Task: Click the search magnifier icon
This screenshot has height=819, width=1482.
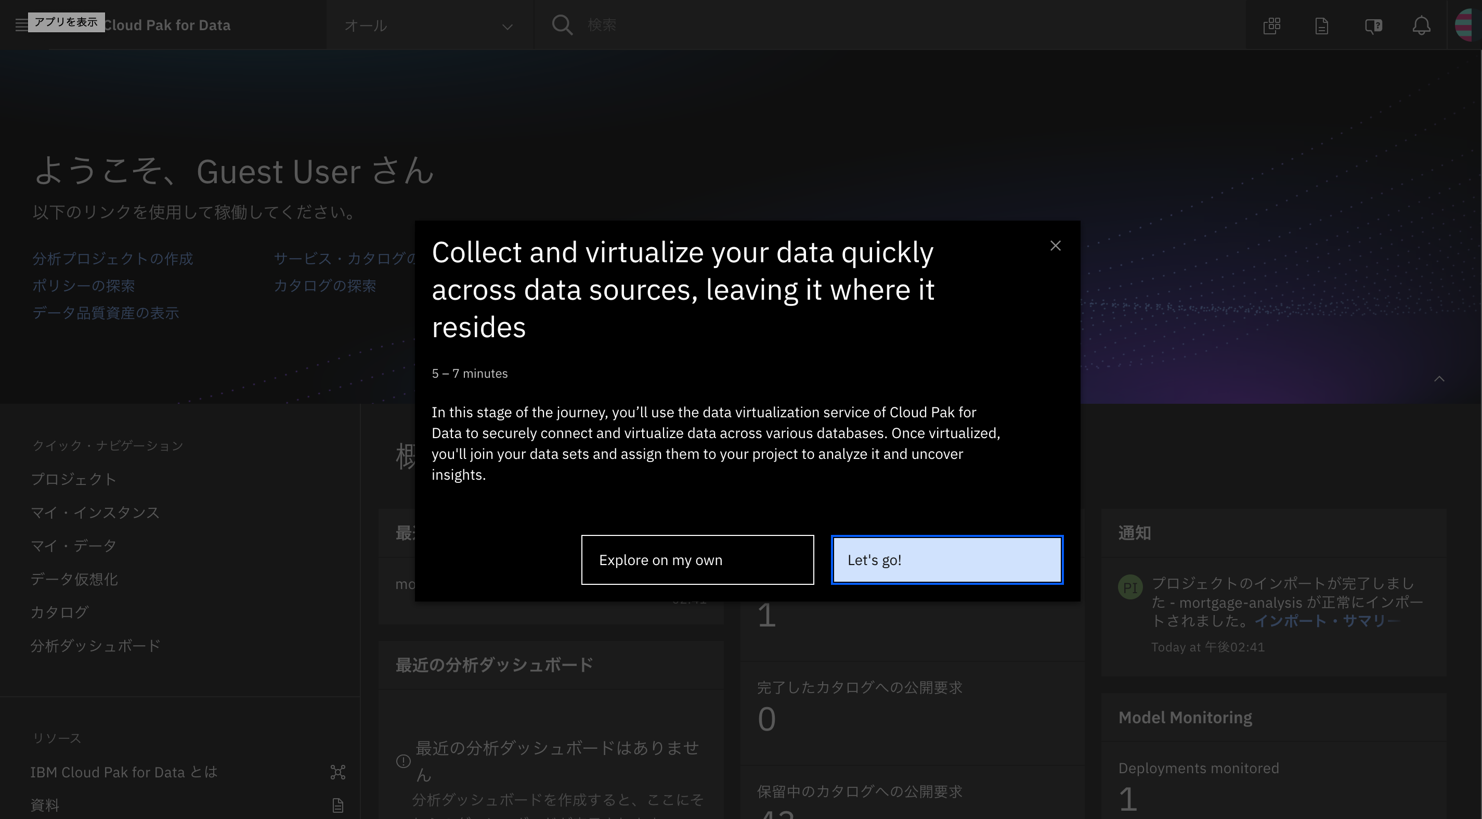Action: tap(562, 25)
